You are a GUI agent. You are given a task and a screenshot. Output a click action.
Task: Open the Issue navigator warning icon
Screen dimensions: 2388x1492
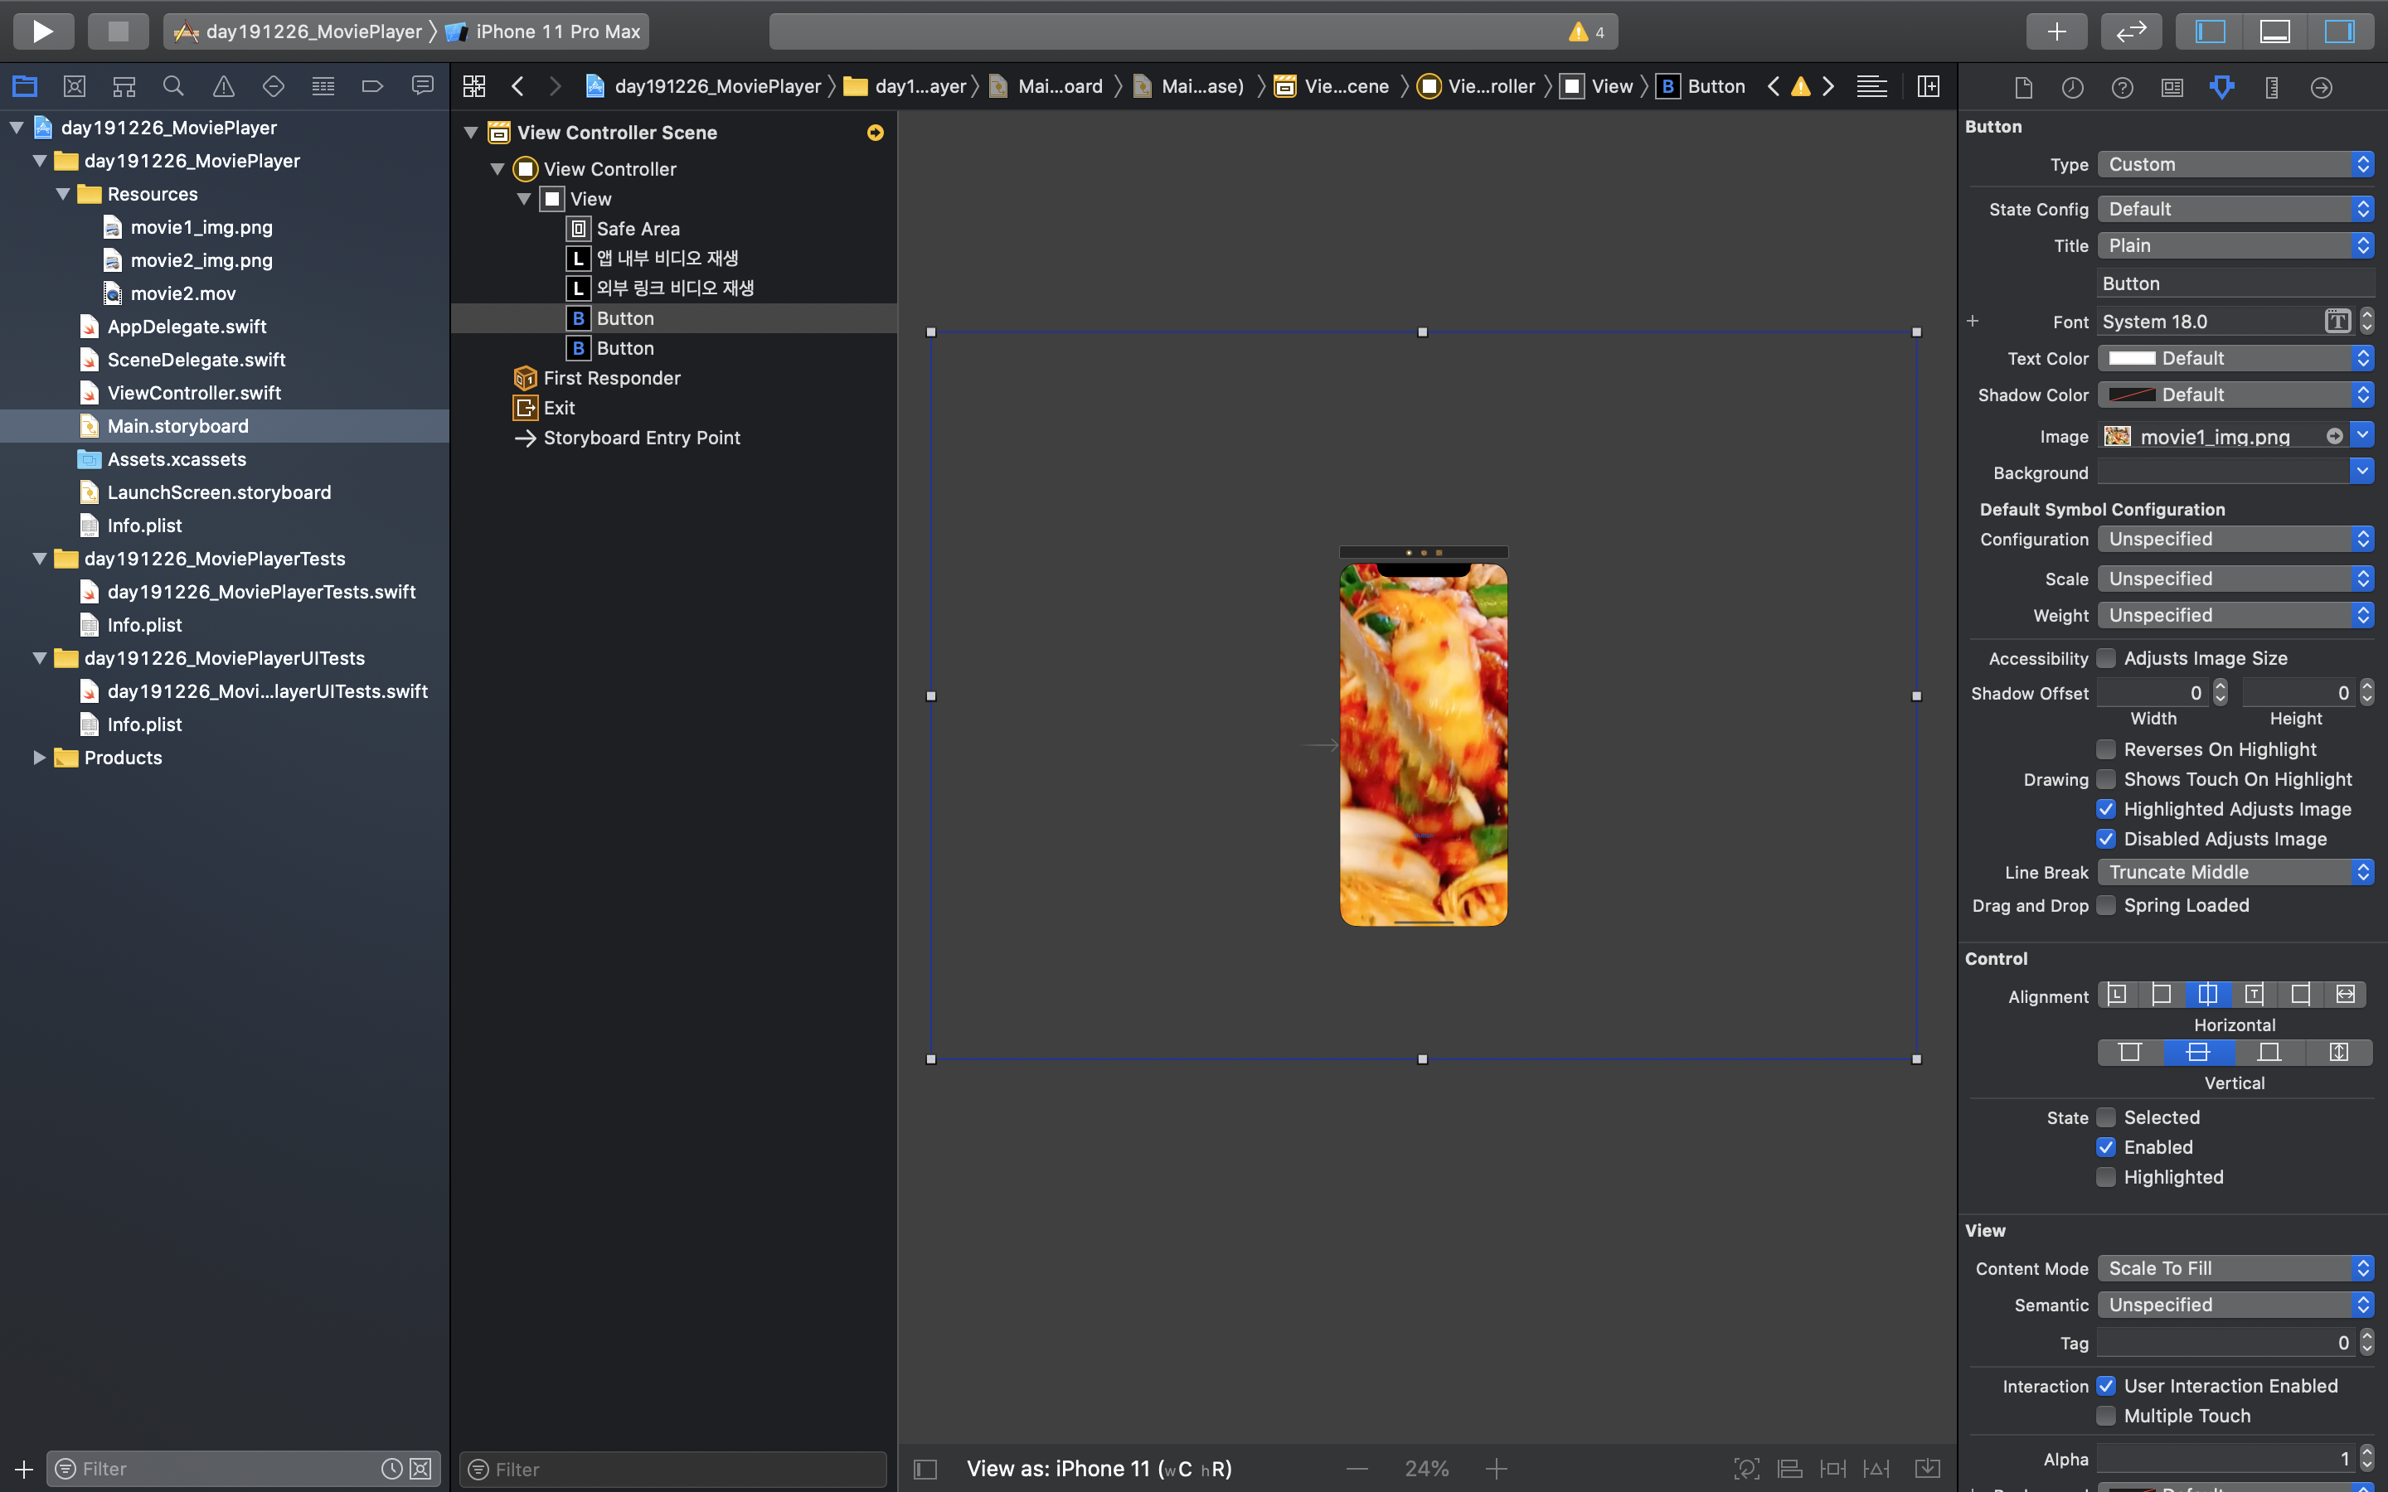coord(223,87)
